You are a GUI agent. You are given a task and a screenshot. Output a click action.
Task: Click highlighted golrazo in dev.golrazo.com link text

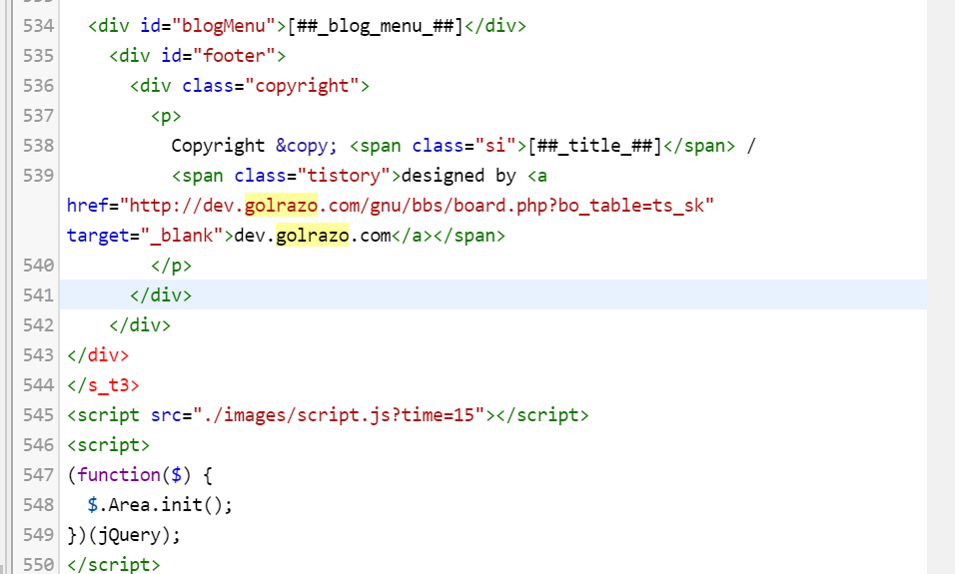(313, 235)
